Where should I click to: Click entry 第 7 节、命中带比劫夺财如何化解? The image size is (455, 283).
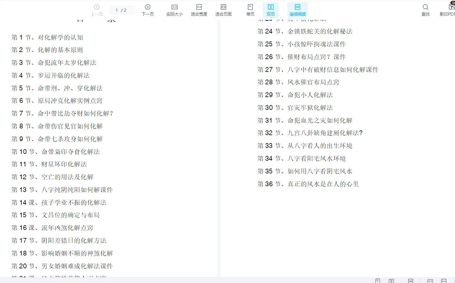tap(62, 113)
